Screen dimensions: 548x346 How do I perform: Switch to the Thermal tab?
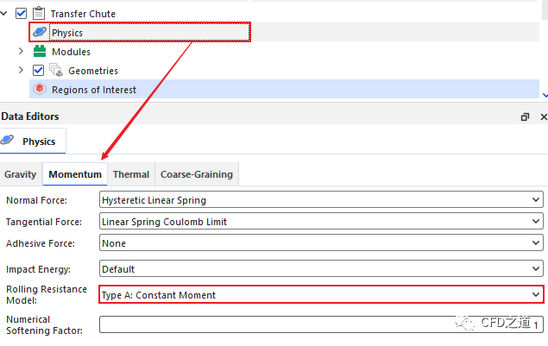pos(131,174)
